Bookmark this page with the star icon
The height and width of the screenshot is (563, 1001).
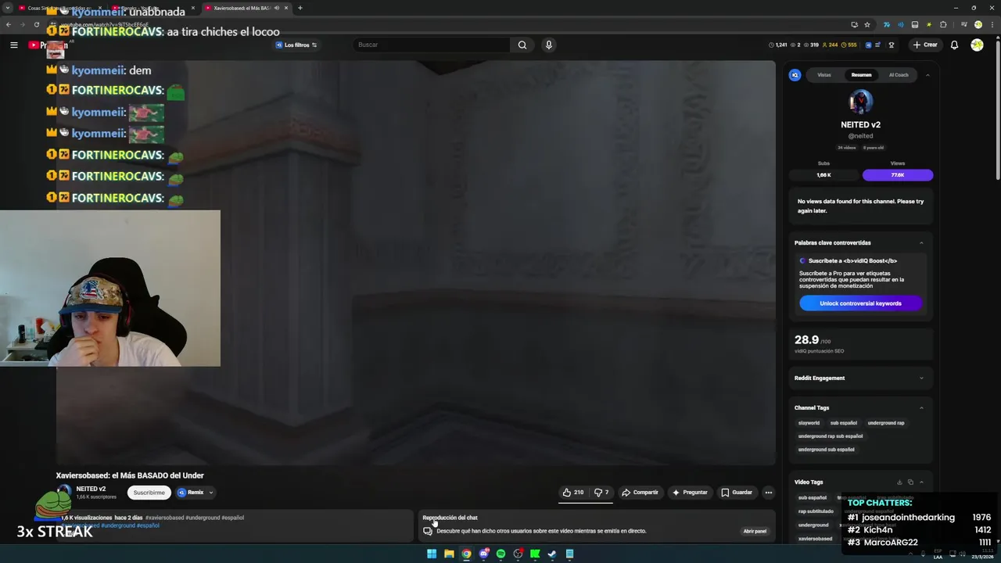pos(867,24)
